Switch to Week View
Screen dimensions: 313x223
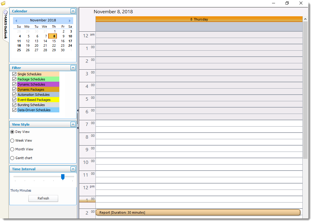[12, 140]
